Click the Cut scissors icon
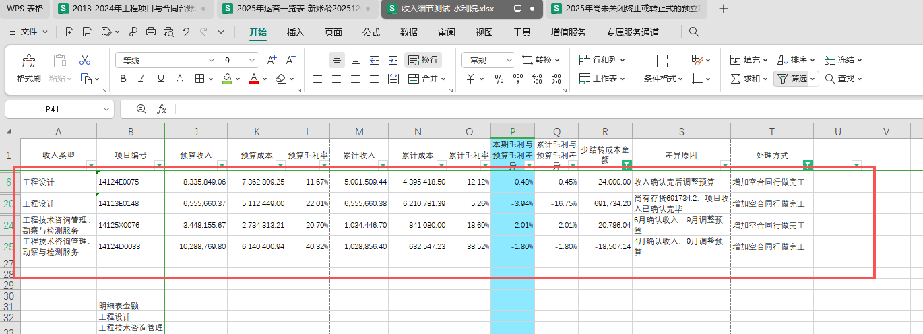Image resolution: width=923 pixels, height=334 pixels. coord(85,60)
